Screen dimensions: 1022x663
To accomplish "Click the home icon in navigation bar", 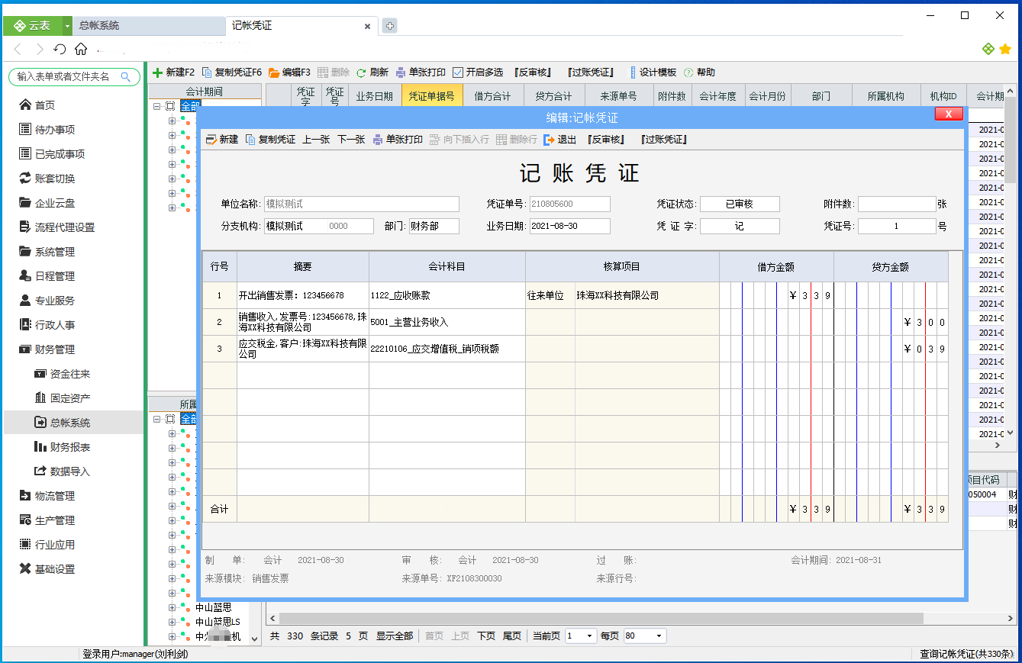I will (x=81, y=49).
